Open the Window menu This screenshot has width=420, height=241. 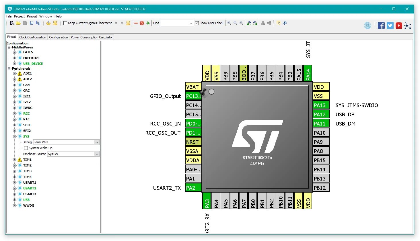click(46, 16)
